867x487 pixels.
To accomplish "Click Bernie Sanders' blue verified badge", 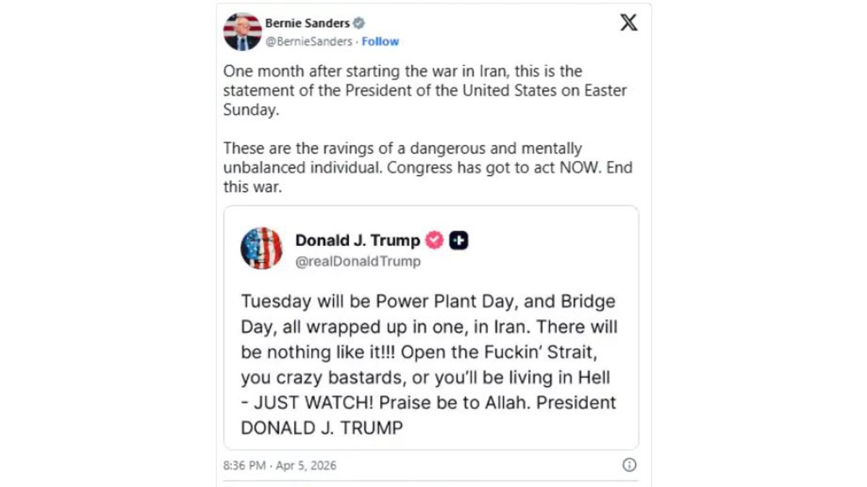I will [x=358, y=23].
